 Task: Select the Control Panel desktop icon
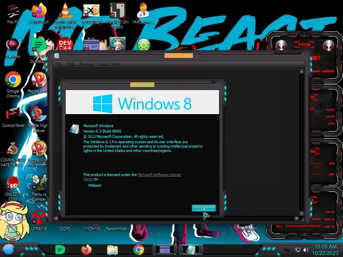coord(13,117)
